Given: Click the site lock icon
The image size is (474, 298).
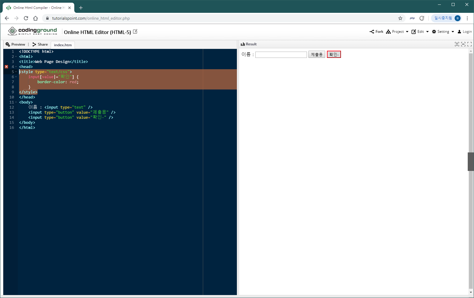Looking at the screenshot, I should click(47, 18).
